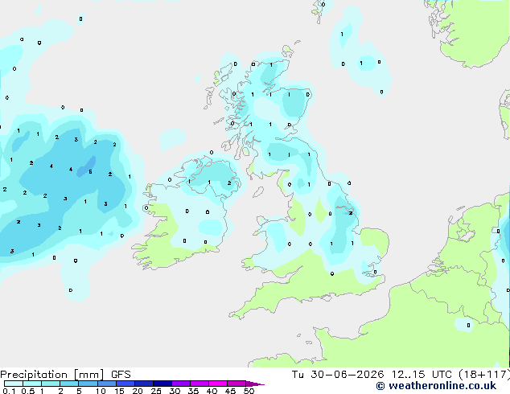Click the '30' legend scale number
Image resolution: width=510 pixels, height=394 pixels.
point(175,391)
